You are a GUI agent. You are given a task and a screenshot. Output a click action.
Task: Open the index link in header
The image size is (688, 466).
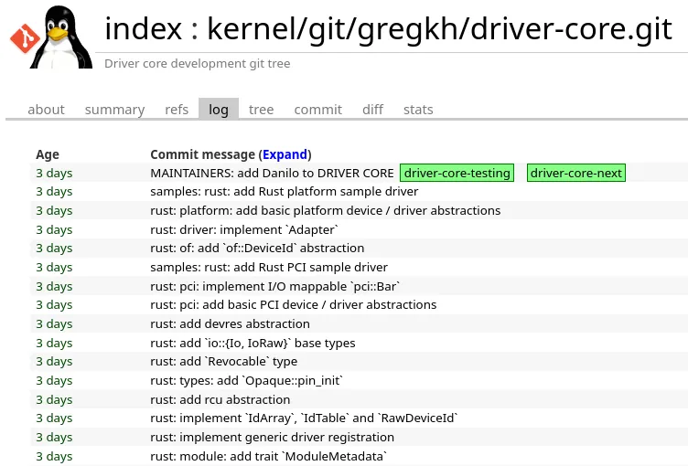[143, 29]
